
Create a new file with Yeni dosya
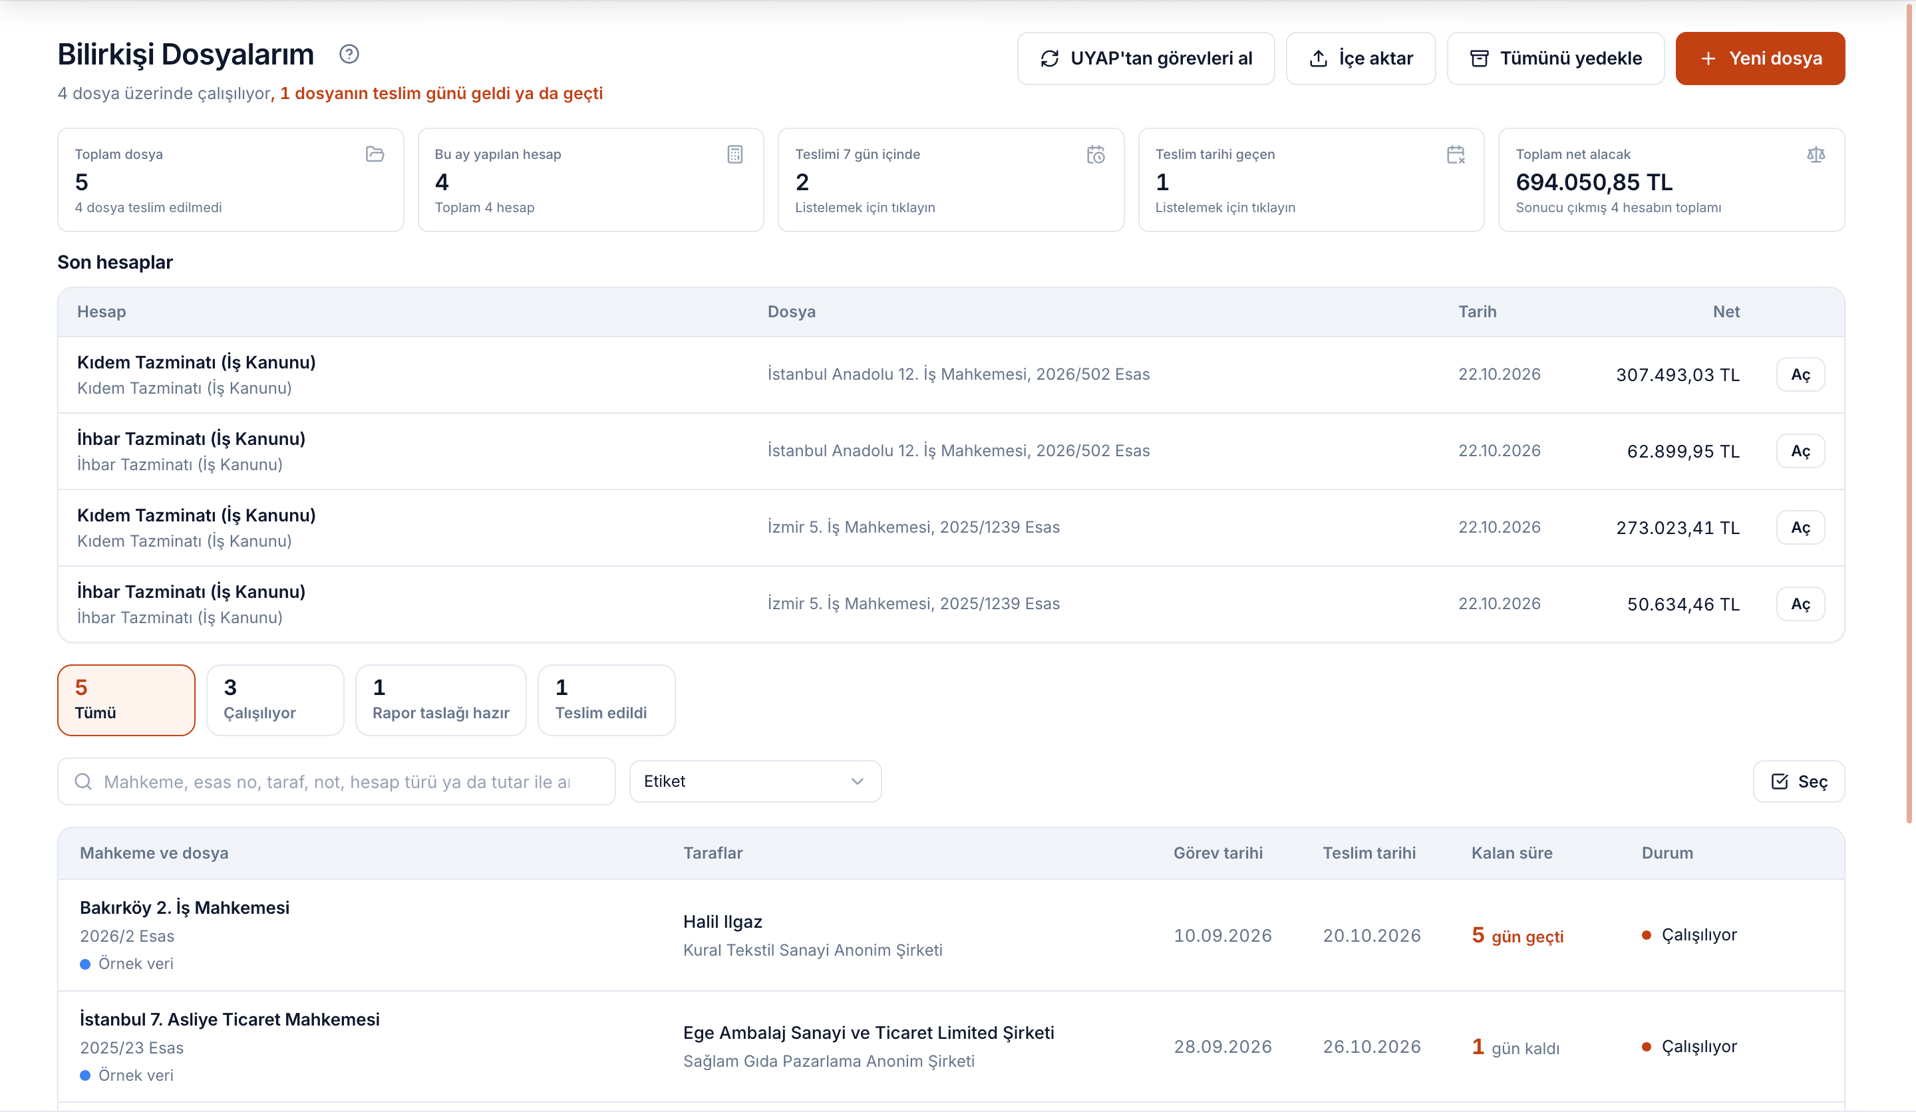[x=1760, y=59]
